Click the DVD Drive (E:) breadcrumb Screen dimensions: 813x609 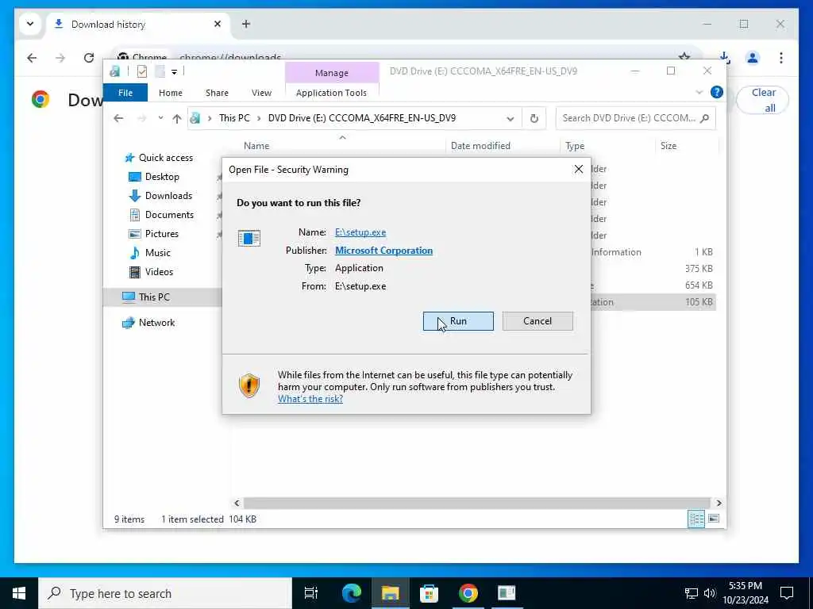point(362,118)
